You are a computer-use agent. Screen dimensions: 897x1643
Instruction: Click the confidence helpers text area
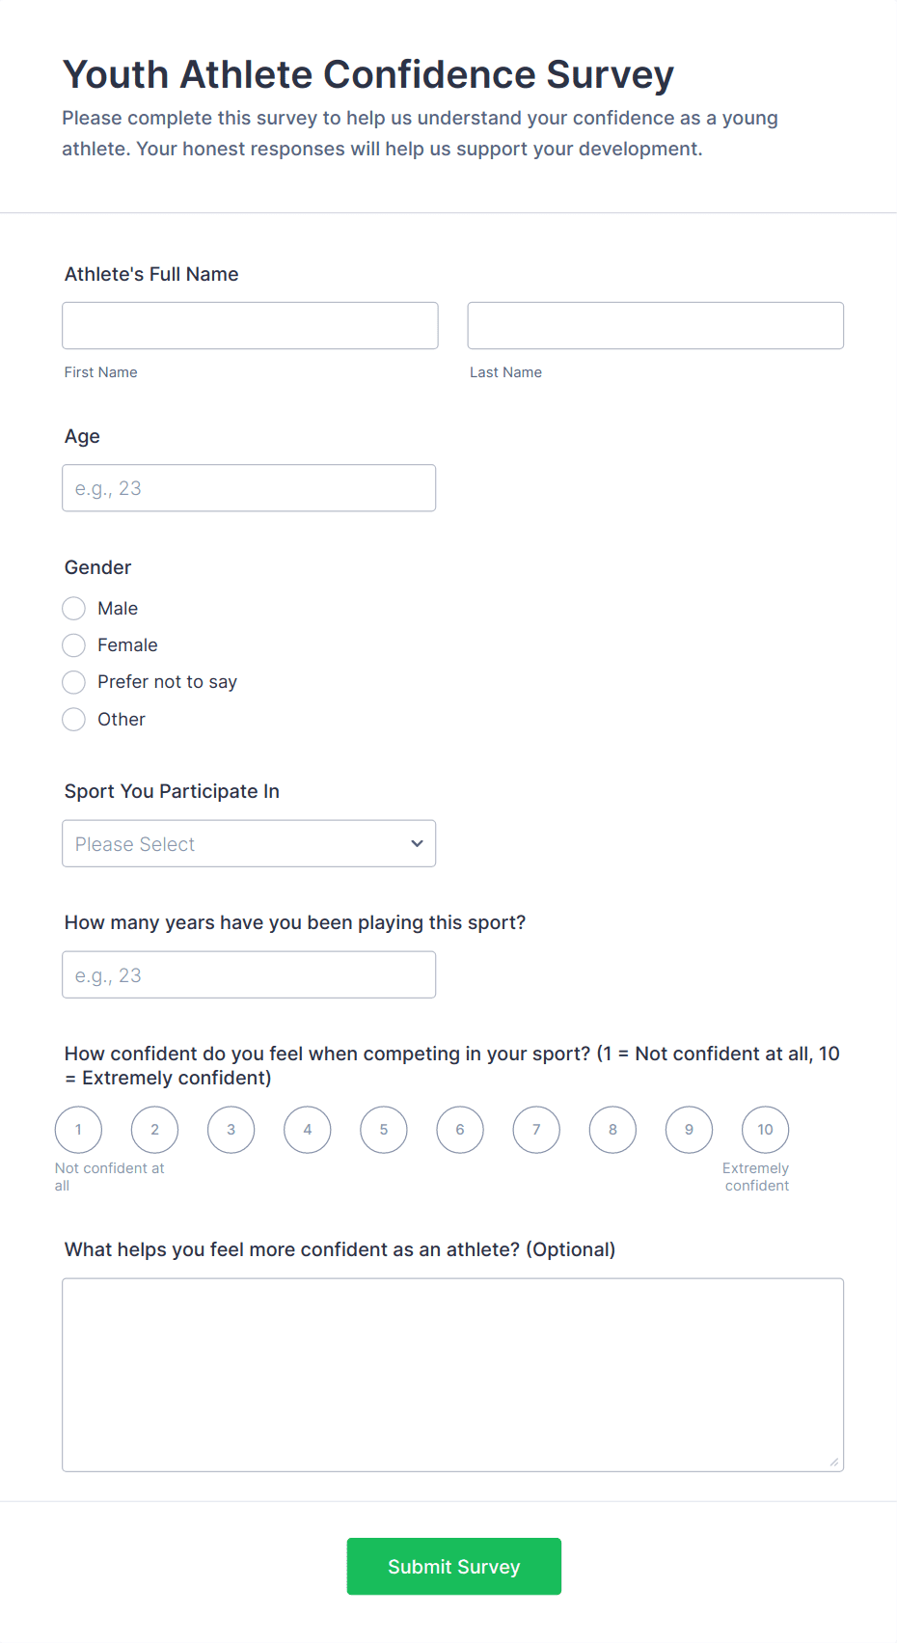point(452,1375)
